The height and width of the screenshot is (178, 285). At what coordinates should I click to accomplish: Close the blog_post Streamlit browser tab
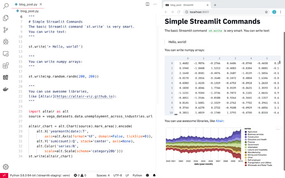(208, 5)
